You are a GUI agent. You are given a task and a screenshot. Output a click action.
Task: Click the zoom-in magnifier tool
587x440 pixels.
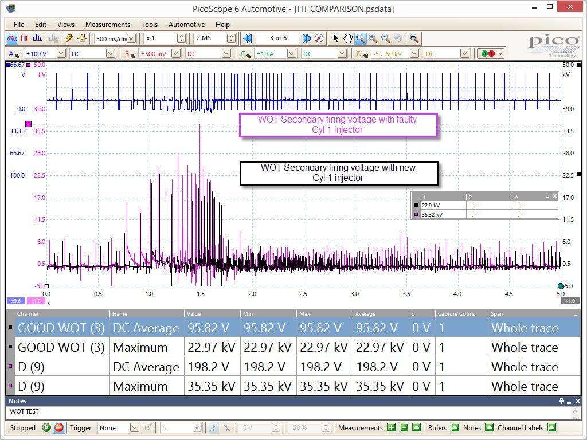pyautogui.click(x=373, y=38)
